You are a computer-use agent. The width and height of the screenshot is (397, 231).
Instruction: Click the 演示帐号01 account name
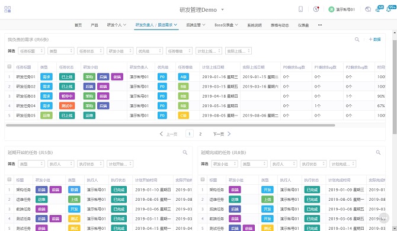point(345,9)
